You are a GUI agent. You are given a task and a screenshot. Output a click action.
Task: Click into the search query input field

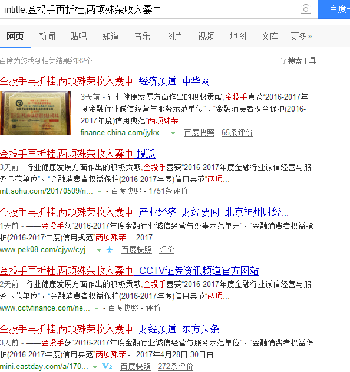149,9
